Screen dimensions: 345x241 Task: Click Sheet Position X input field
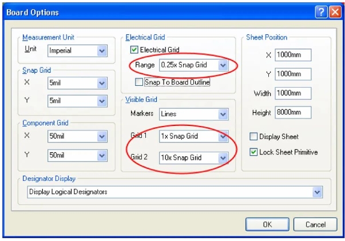click(x=292, y=55)
